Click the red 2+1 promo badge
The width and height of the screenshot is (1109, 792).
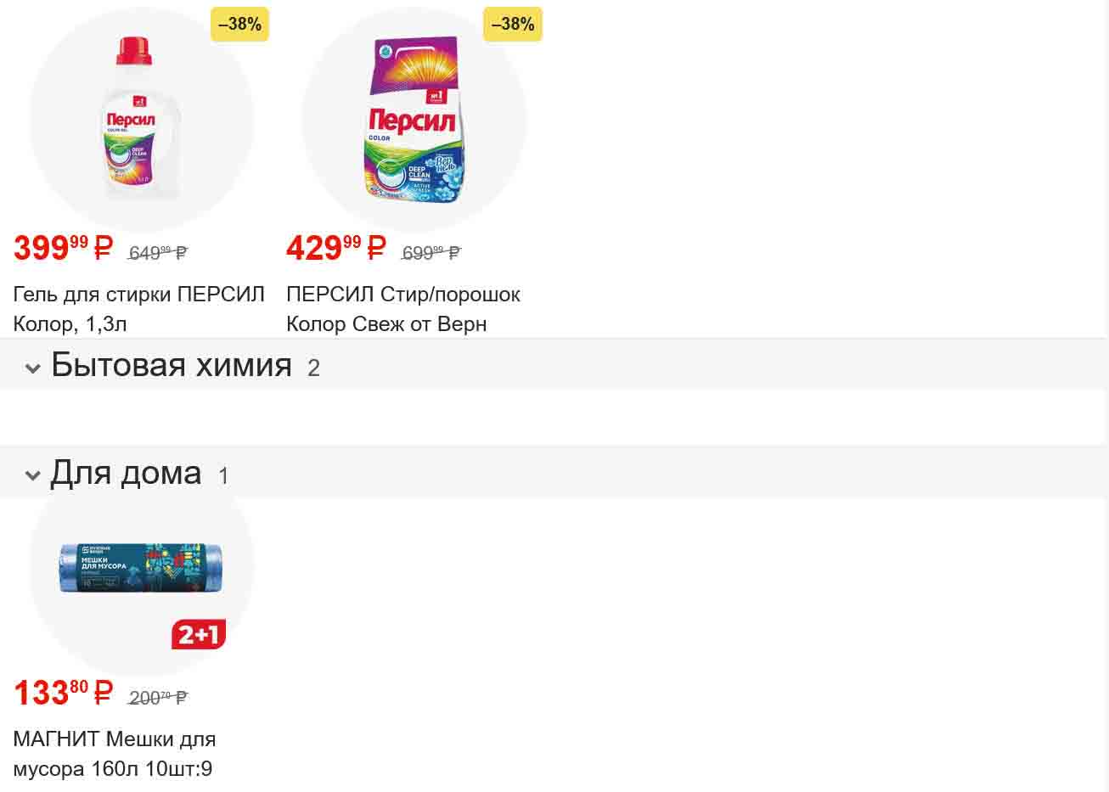click(x=199, y=634)
